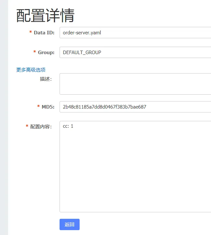Click the order-server.yaml text value
The height and width of the screenshot is (235, 211).
point(82,33)
